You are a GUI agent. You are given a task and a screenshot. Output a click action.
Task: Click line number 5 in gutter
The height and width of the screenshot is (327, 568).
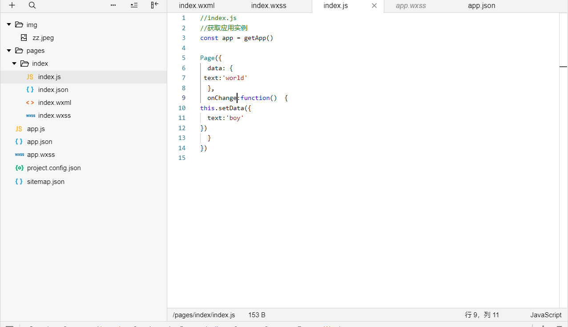[x=184, y=58]
